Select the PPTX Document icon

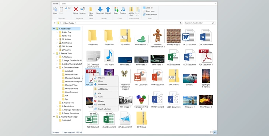tap(157, 76)
